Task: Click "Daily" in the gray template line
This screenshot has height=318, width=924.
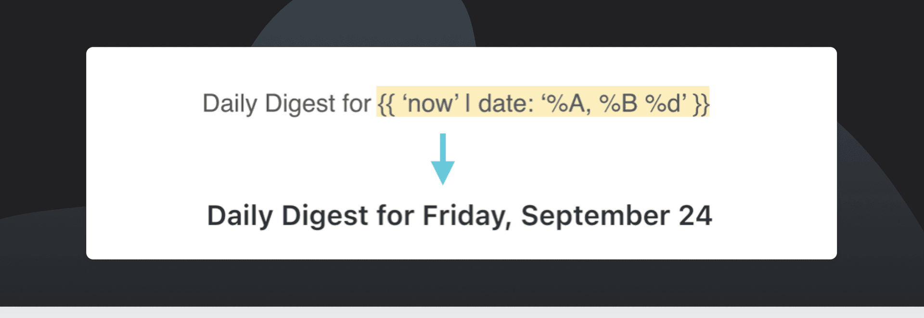Action: (230, 103)
